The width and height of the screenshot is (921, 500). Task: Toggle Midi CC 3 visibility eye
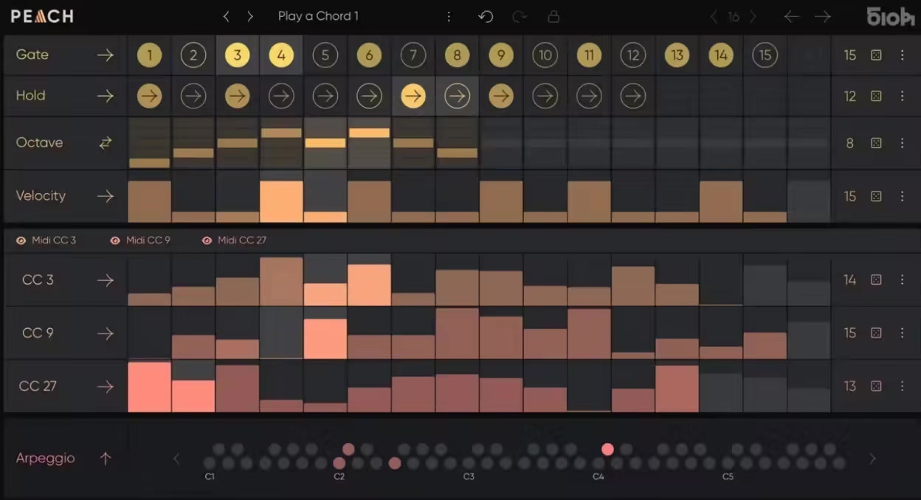(x=21, y=240)
